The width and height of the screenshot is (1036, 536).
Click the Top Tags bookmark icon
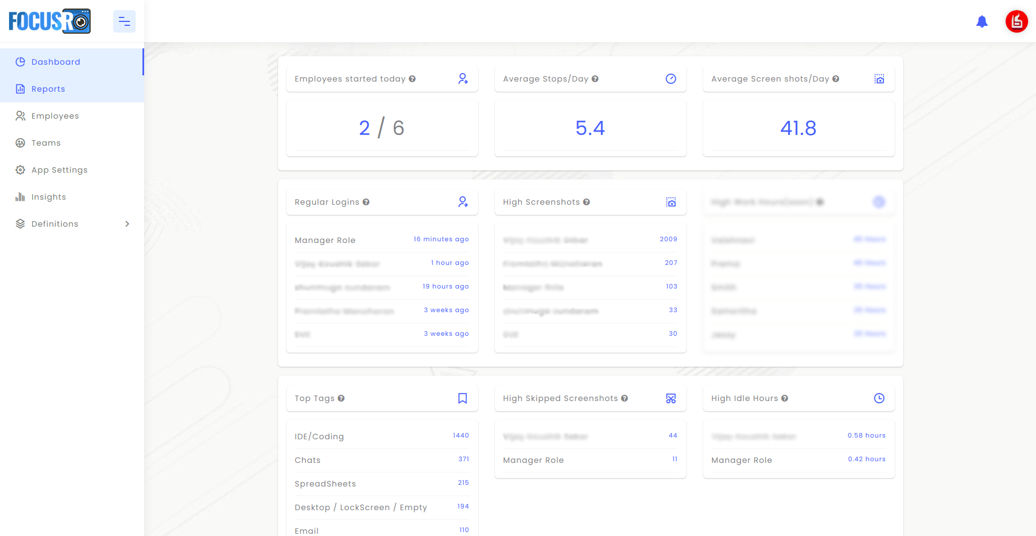click(x=463, y=398)
